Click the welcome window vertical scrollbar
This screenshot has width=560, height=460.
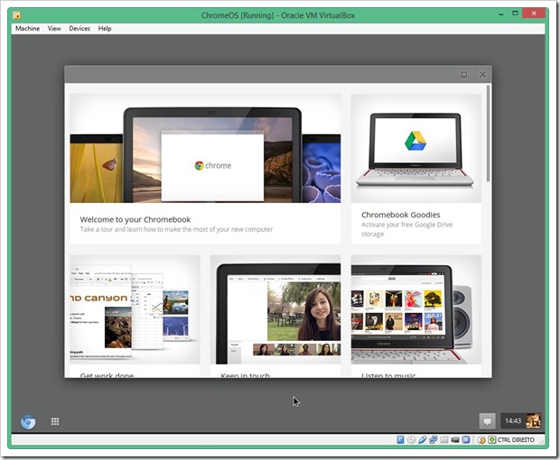[489, 133]
